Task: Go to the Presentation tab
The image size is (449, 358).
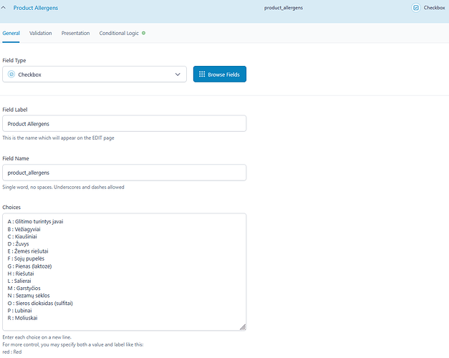Action: point(75,34)
